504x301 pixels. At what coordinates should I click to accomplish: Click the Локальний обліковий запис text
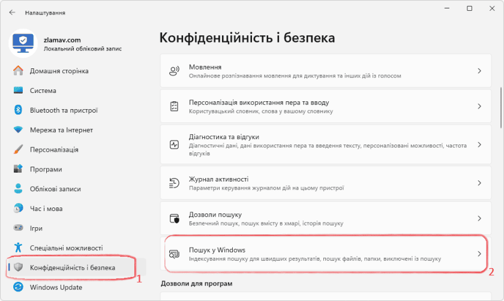[x=83, y=49]
